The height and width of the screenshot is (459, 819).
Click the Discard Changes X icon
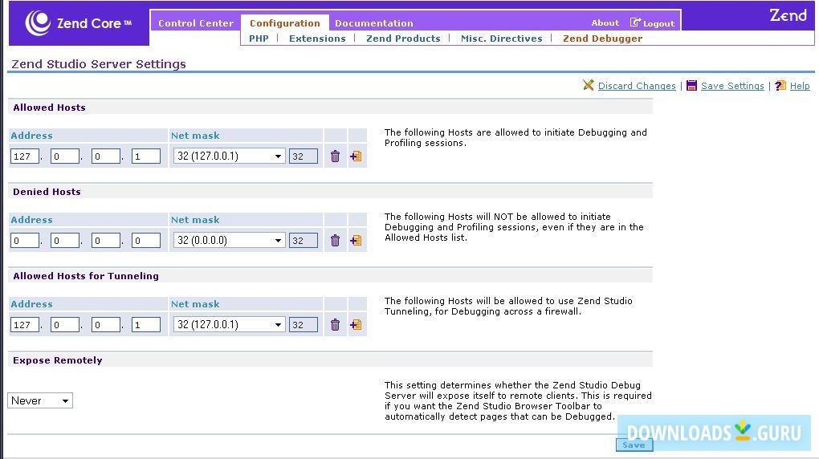pyautogui.click(x=589, y=85)
